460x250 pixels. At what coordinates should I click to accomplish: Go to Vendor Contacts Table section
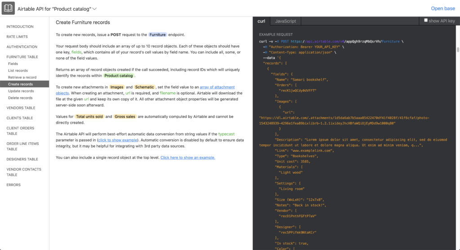24,172
